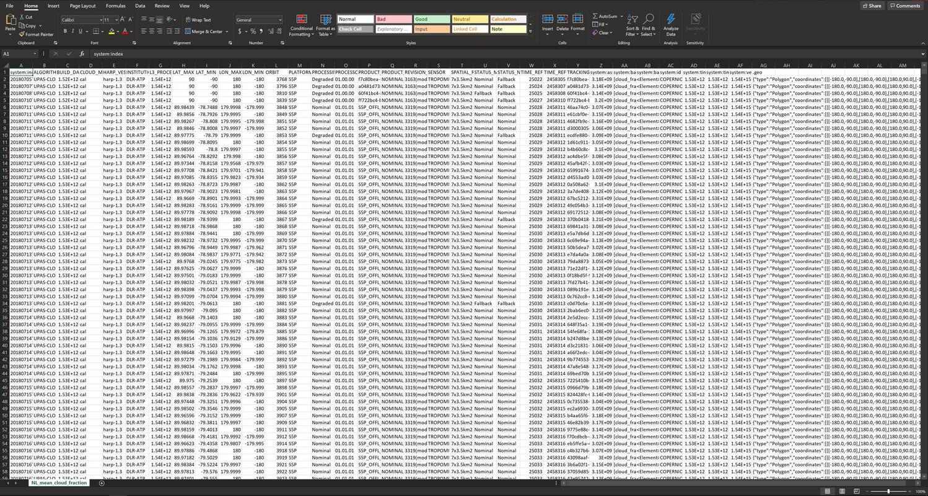The width and height of the screenshot is (928, 496).
Task: Switch to the Insert ribbon tab
Action: click(53, 6)
